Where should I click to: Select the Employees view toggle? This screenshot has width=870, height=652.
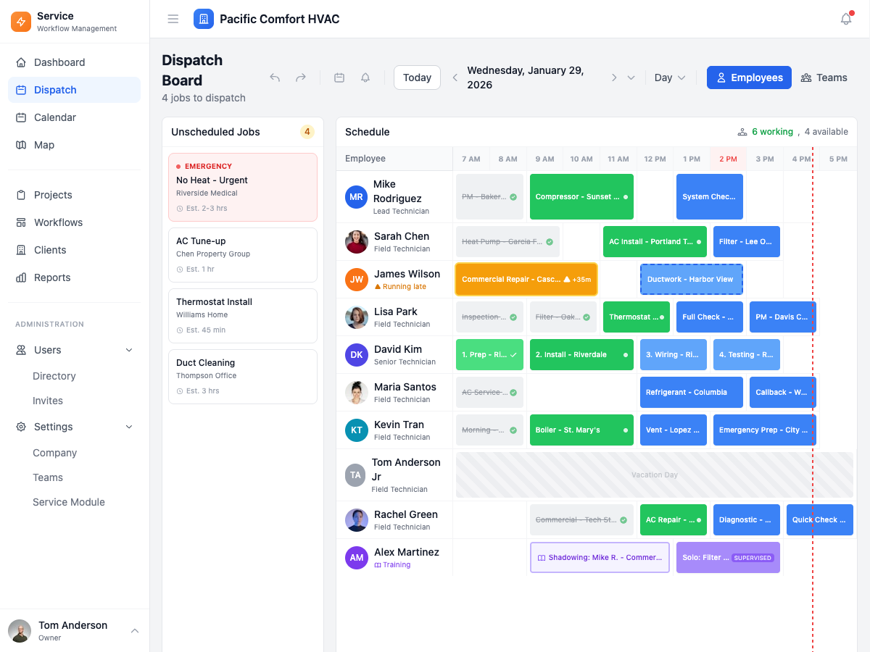[749, 77]
